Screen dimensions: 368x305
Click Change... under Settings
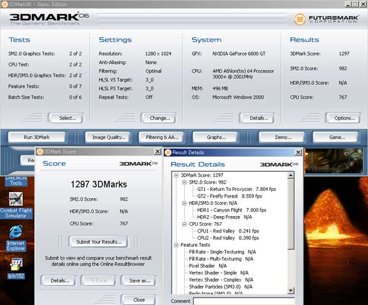pos(158,118)
